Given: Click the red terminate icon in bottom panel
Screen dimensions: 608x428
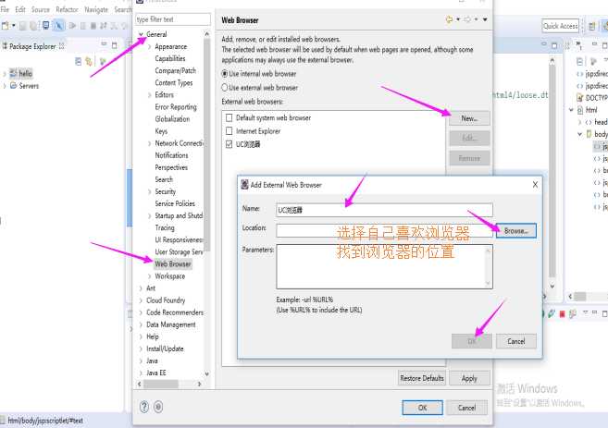Looking at the screenshot, I should click(x=562, y=314).
